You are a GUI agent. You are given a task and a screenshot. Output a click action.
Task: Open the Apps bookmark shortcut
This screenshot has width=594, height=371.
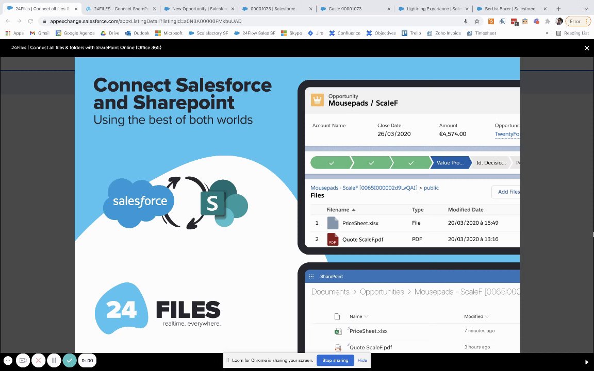14,33
